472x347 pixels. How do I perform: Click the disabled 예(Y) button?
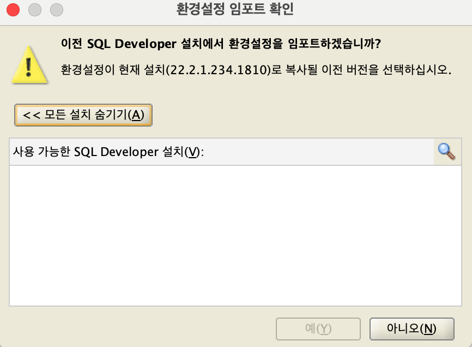pos(318,328)
